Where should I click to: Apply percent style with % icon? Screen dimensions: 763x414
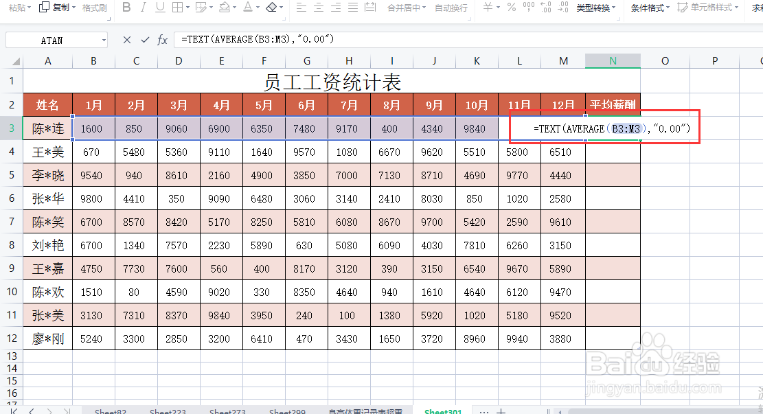(512, 7)
